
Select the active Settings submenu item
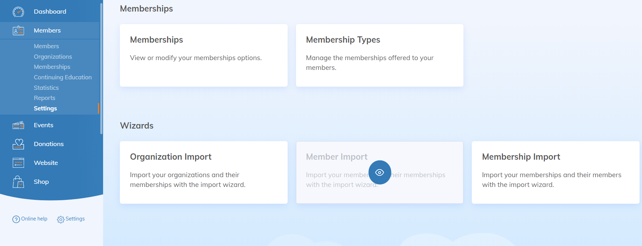45,108
